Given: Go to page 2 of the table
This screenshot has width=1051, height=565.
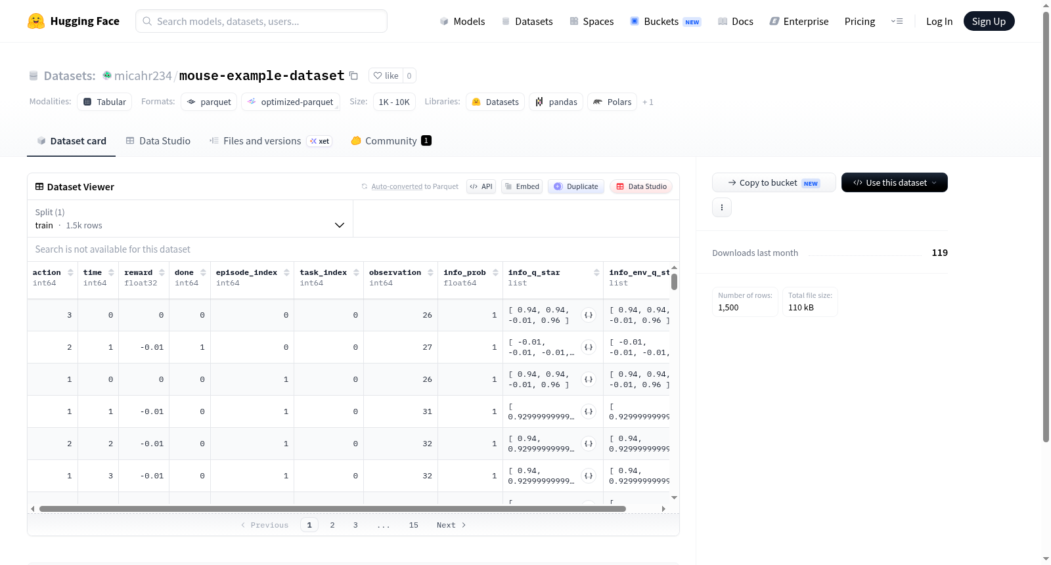Looking at the screenshot, I should pyautogui.click(x=332, y=525).
